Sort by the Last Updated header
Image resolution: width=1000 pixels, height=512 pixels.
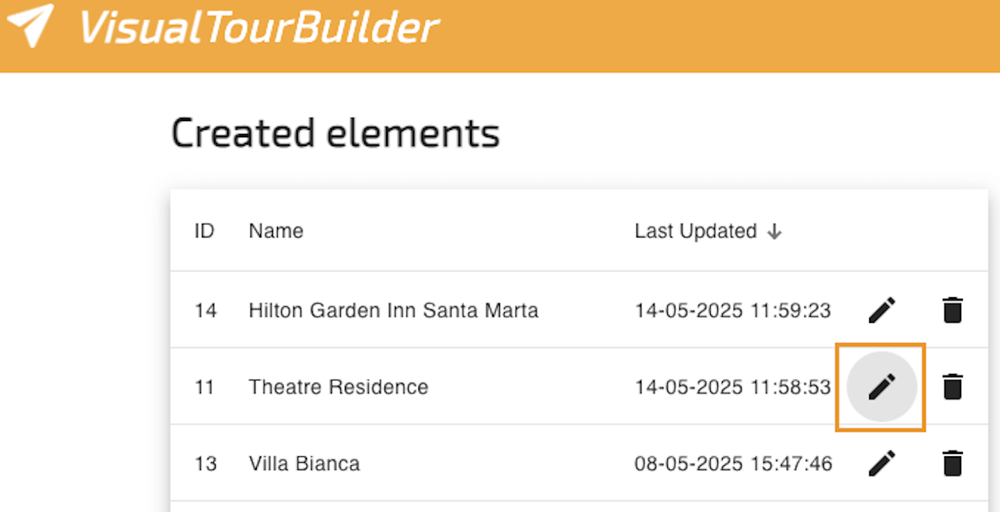(695, 231)
